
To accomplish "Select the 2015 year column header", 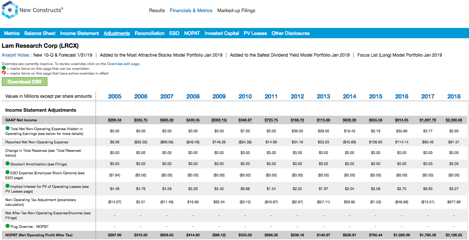I will coord(376,96).
